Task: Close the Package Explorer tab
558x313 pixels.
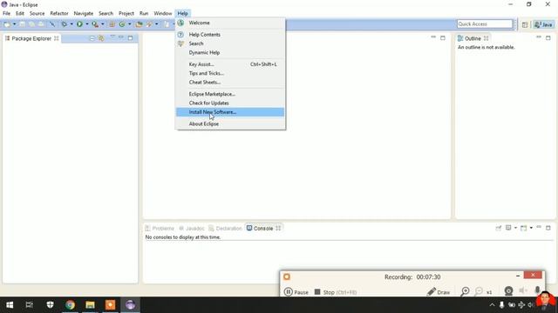Action: (x=56, y=38)
